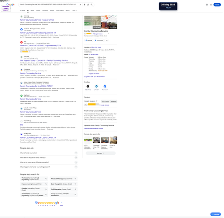Click search icon for Free counseling Corpus Christi
224x218 pixels.
click(x=46, y=184)
